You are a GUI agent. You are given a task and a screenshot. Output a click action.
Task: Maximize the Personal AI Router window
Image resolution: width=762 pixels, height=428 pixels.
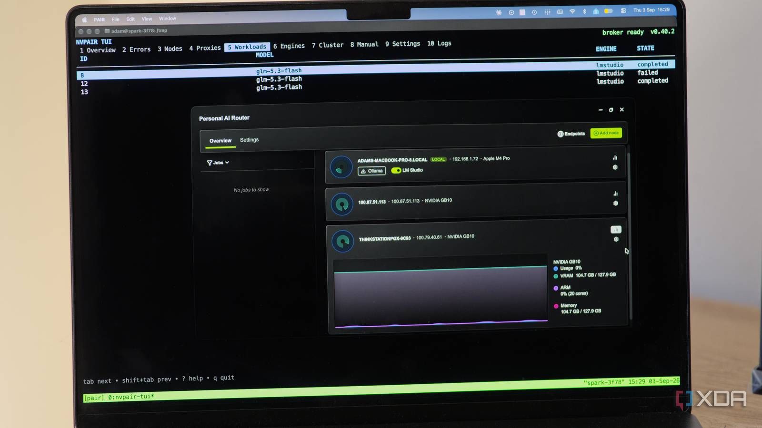(x=611, y=110)
